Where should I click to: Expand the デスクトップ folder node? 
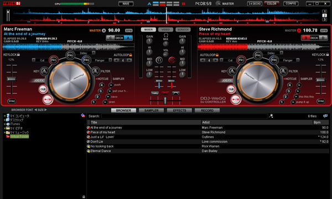point(4,120)
